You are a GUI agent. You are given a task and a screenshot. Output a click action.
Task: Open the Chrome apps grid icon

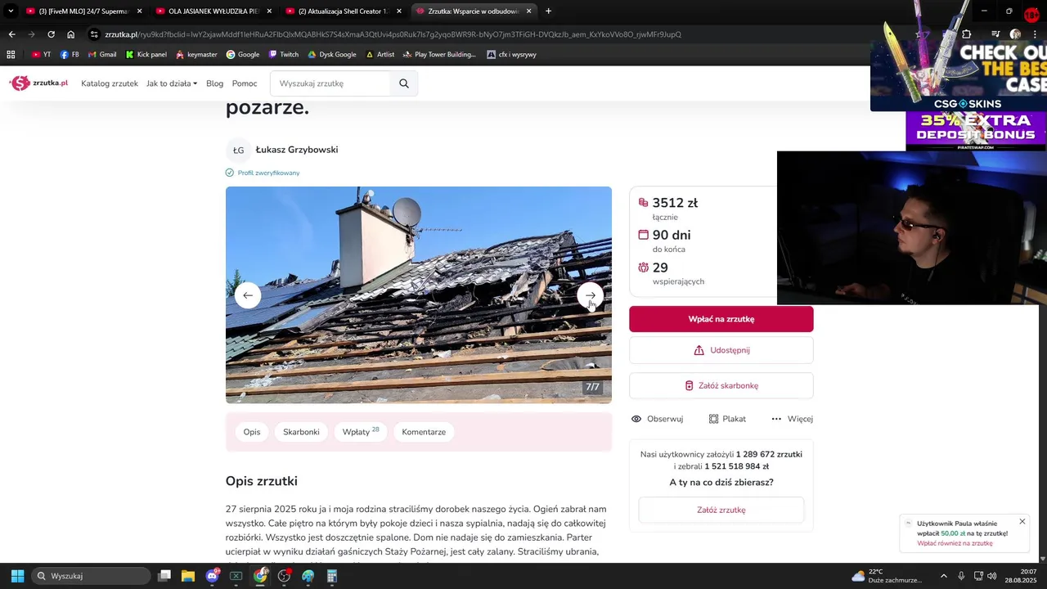click(11, 55)
